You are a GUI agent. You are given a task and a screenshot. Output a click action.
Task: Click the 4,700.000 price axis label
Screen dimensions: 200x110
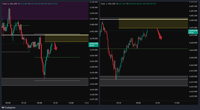pyautogui.click(x=94, y=8)
